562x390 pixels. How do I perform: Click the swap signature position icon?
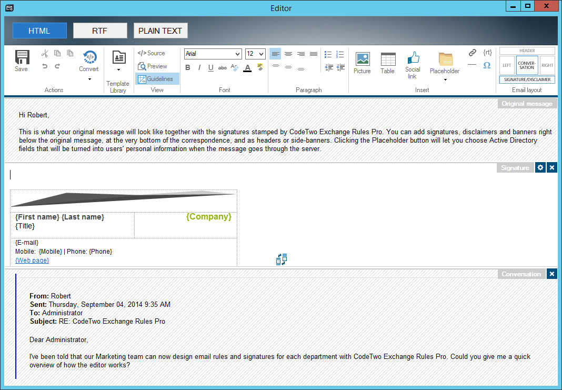click(282, 259)
